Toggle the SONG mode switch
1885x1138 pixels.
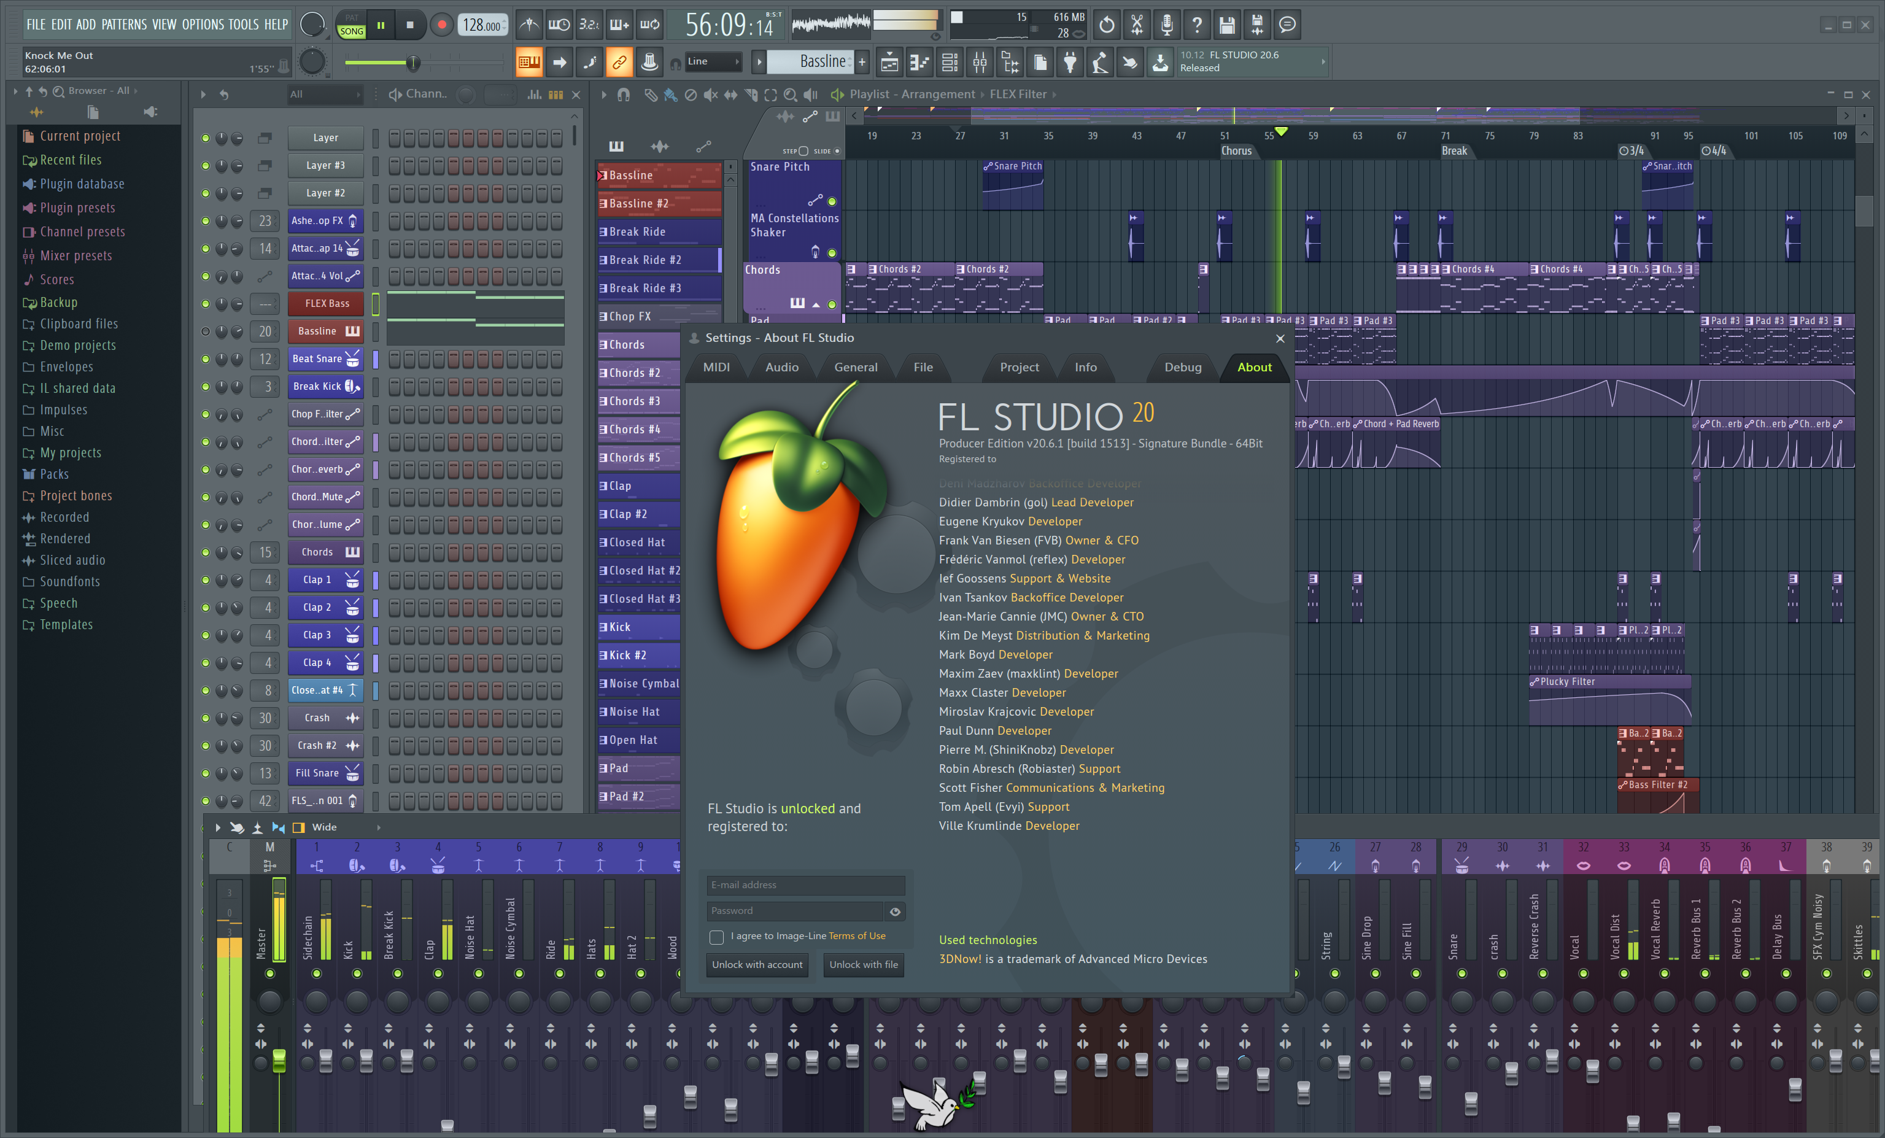pyautogui.click(x=351, y=31)
